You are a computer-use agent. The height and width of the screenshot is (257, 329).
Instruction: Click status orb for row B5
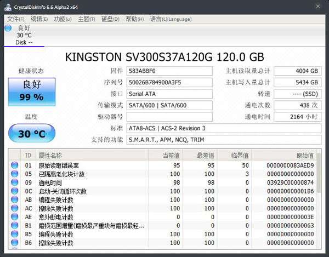click(x=14, y=234)
